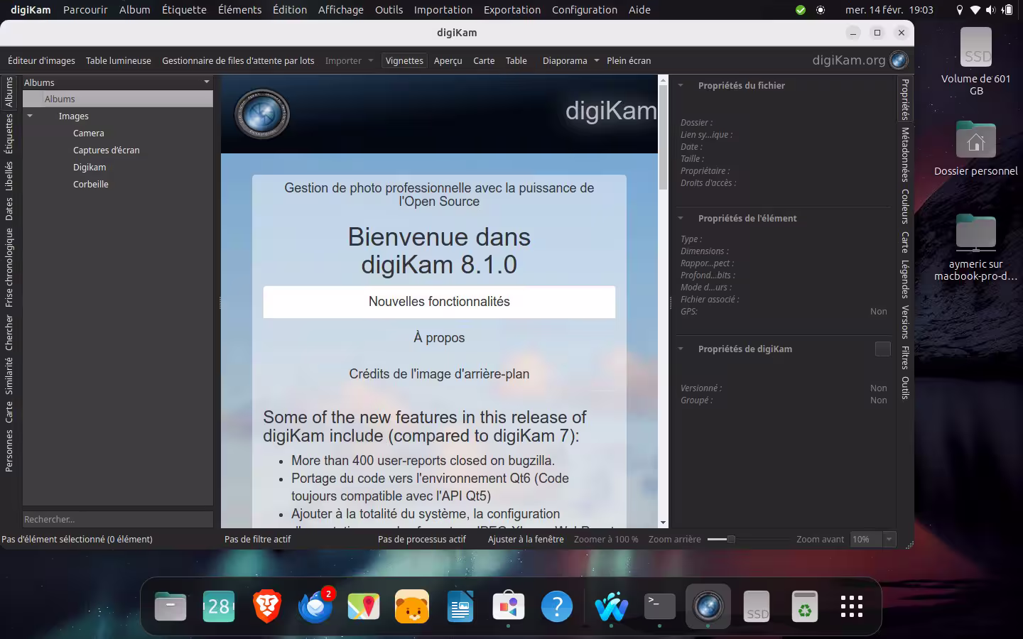Open Crédits de l'image d'arrière-plan
Screen dimensions: 1023x639
click(439, 374)
